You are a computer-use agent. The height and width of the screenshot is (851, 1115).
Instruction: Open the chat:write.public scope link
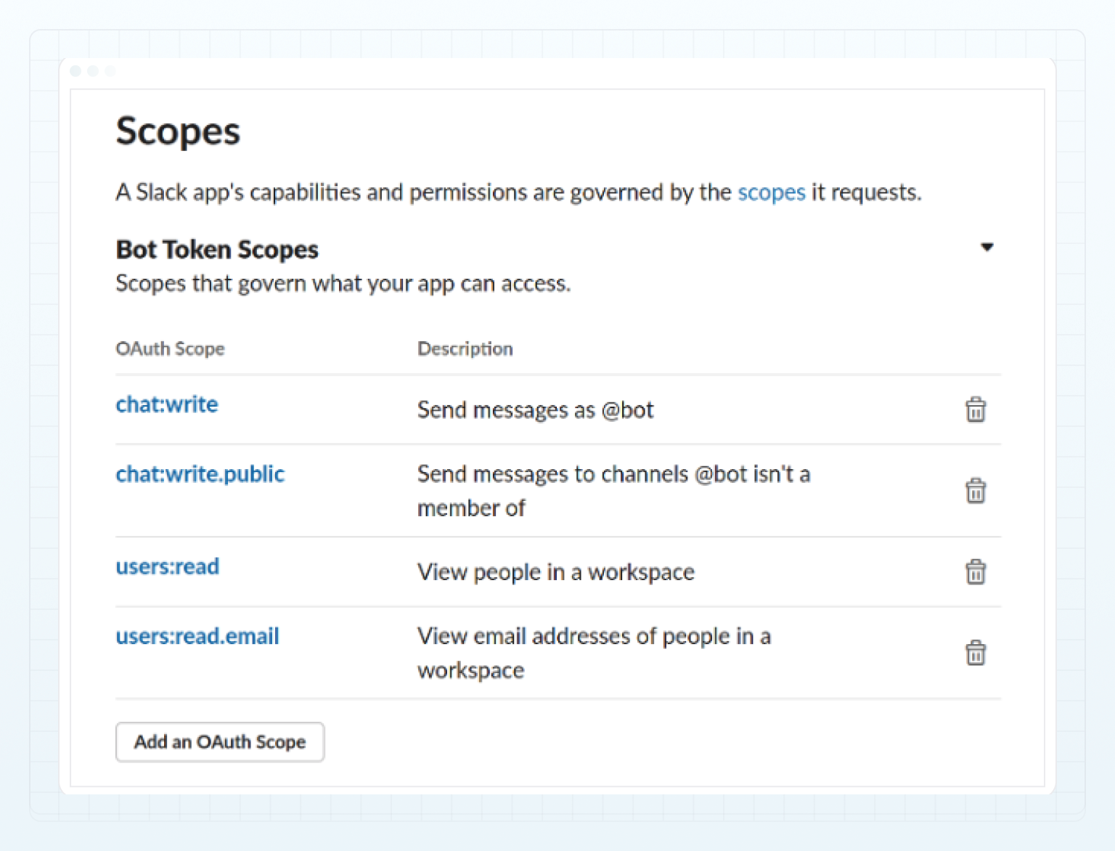[x=200, y=473]
